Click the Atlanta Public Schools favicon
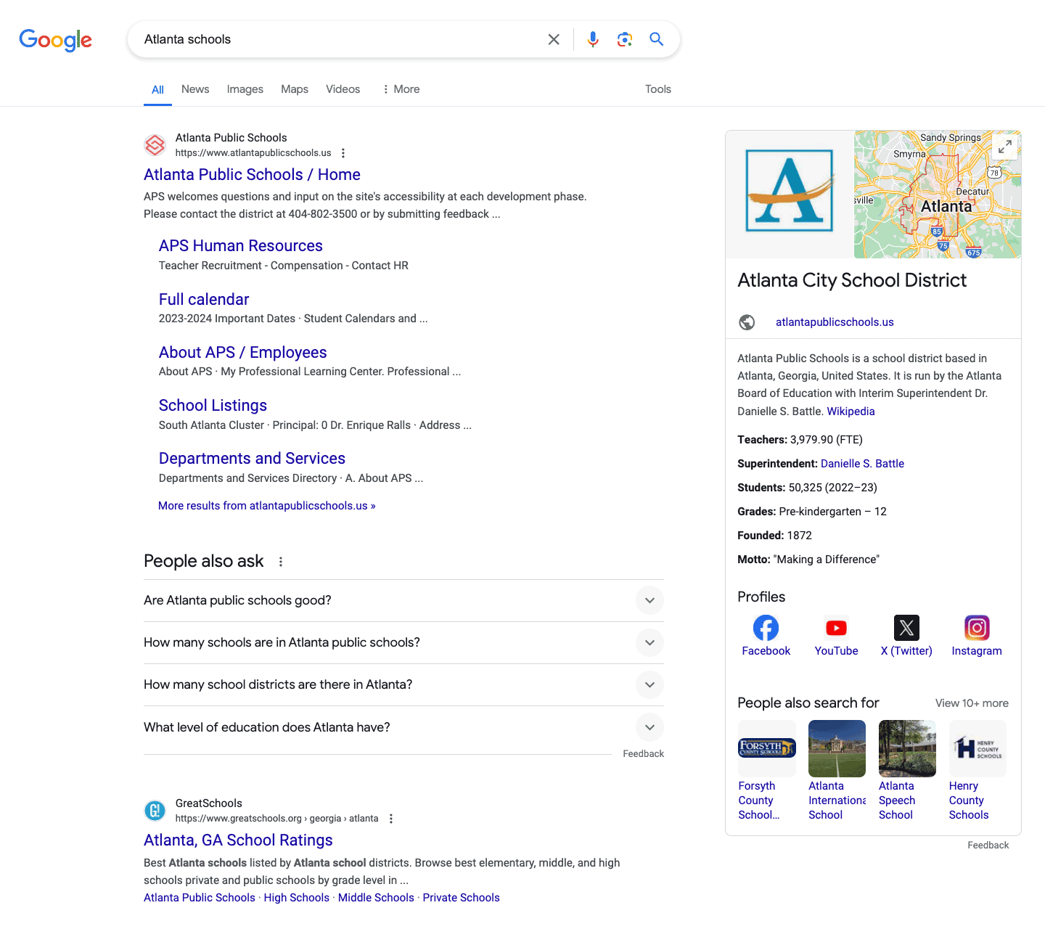 (155, 145)
